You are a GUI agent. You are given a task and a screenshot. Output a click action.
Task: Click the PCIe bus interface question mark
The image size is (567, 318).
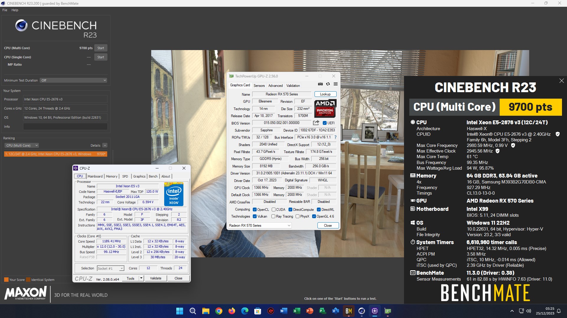click(335, 137)
